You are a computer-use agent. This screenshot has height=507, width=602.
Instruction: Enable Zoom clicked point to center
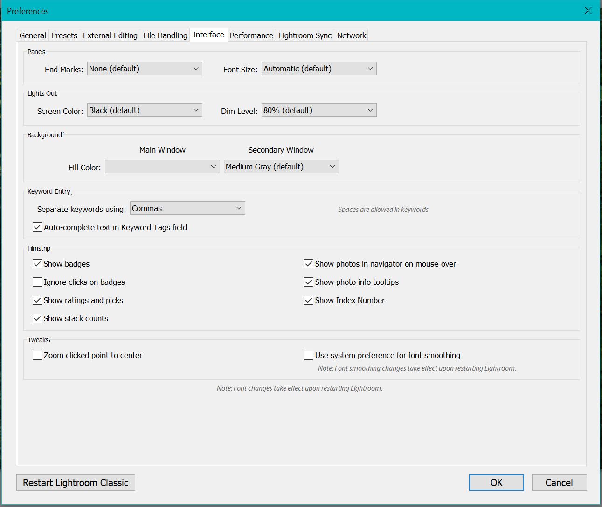point(37,355)
